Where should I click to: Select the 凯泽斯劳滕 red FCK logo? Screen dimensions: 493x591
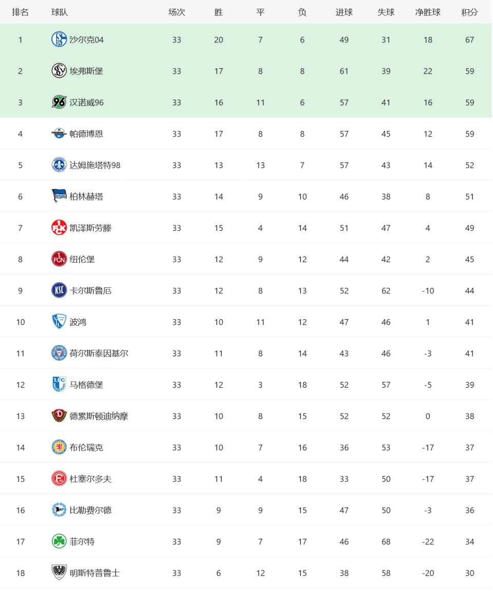59,228
